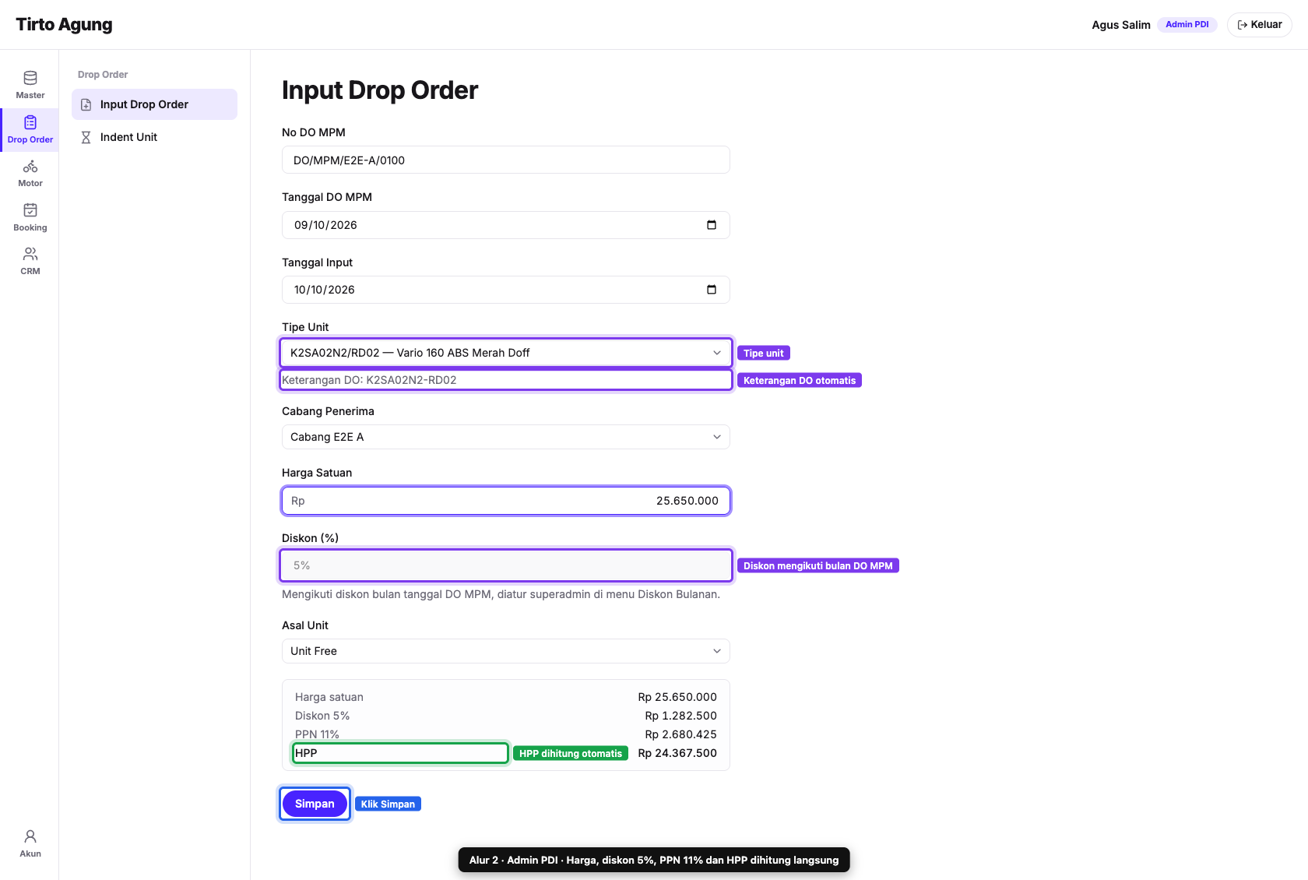This screenshot has width=1308, height=880.
Task: Open the Master database icon
Action: [x=30, y=78]
